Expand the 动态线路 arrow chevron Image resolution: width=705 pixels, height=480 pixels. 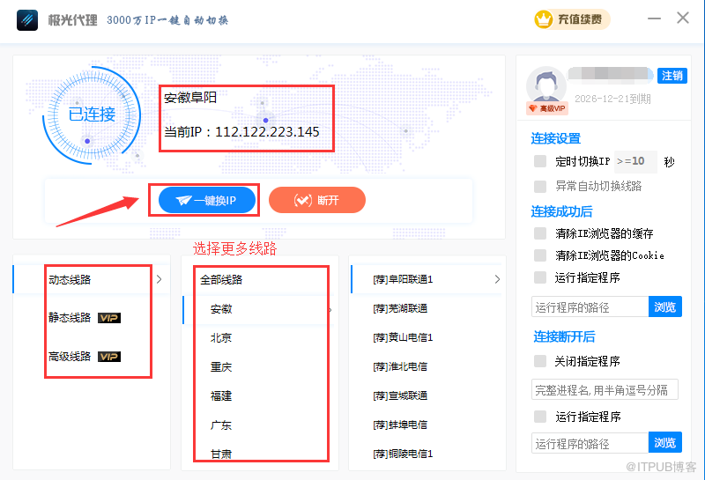pos(159,279)
